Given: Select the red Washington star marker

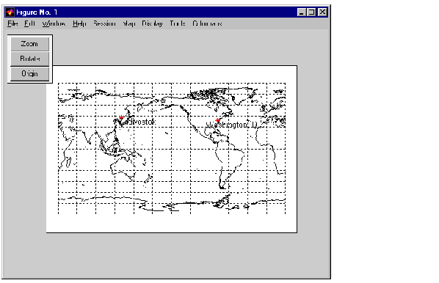Looking at the screenshot, I should (217, 120).
